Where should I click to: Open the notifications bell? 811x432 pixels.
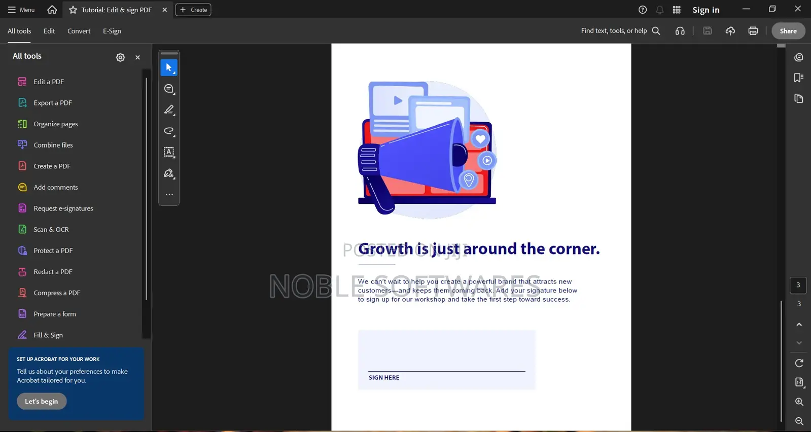click(660, 10)
